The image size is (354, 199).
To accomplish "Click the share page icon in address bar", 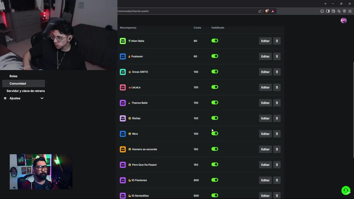I will [x=260, y=11].
